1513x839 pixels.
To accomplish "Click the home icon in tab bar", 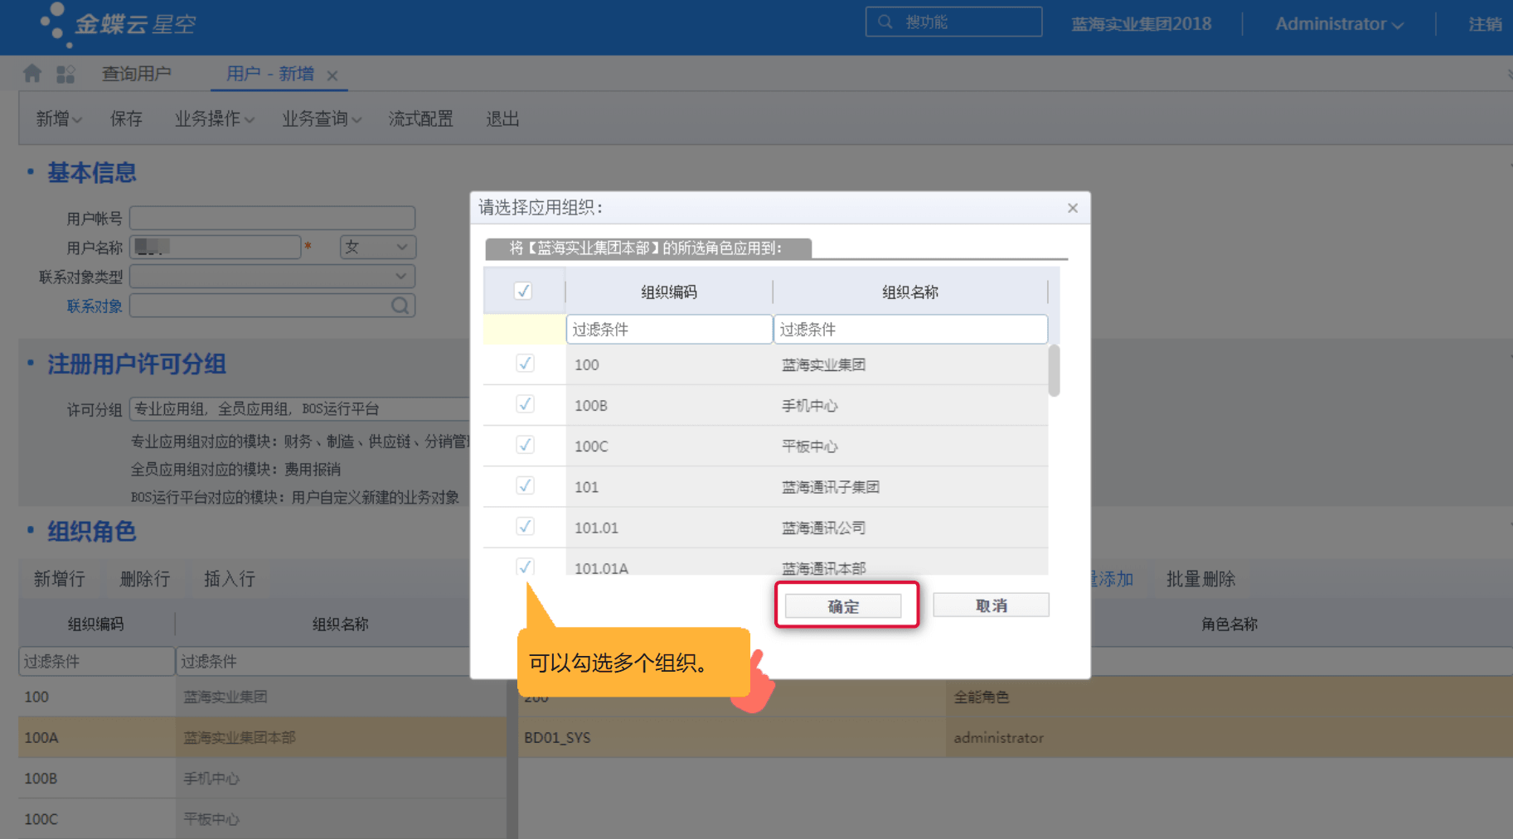I will point(32,74).
